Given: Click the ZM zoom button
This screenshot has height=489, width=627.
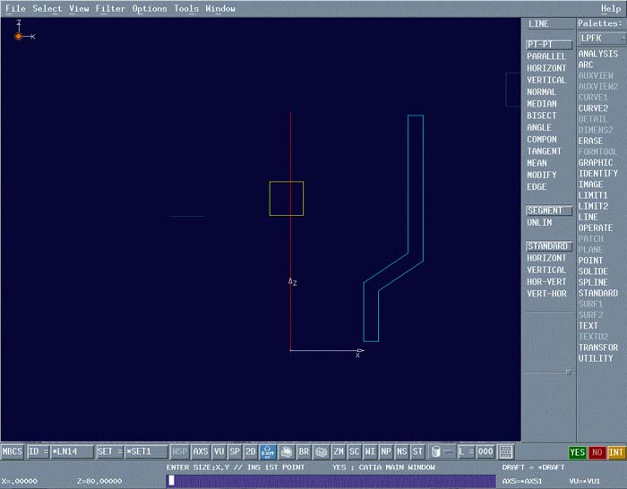Looking at the screenshot, I should tap(339, 451).
